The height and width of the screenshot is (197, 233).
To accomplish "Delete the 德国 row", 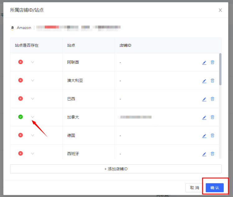I will click(212, 135).
